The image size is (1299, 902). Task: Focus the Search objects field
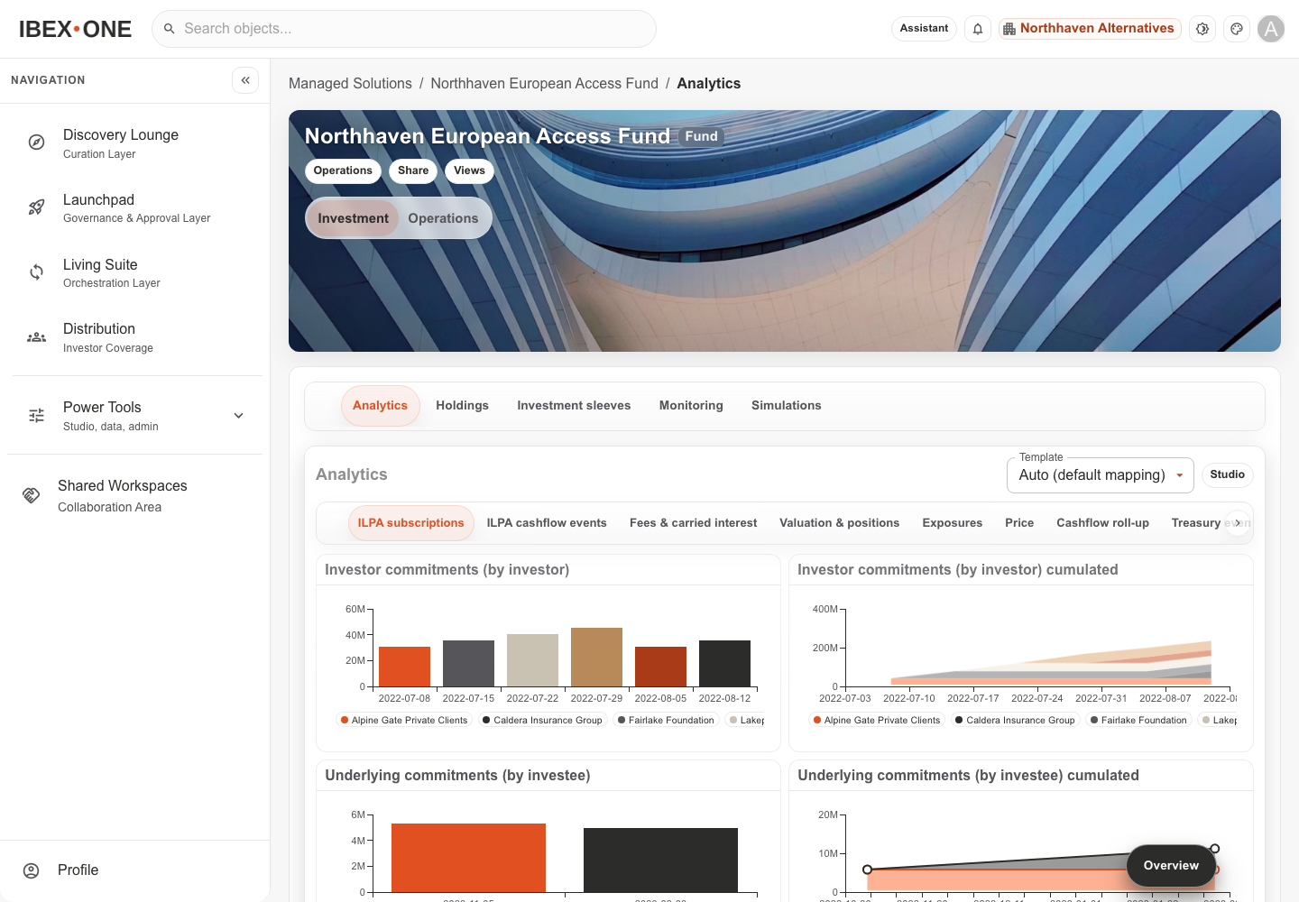[x=404, y=29]
